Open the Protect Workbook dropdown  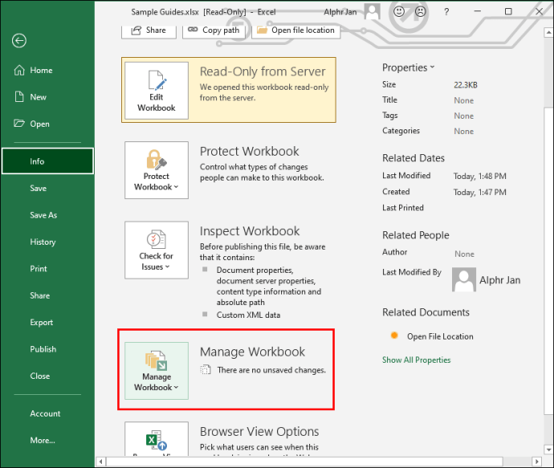157,170
